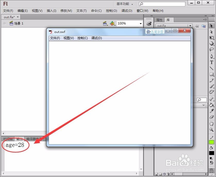Select the Eyedropper tool
The image size is (216, 177).
(211, 111)
